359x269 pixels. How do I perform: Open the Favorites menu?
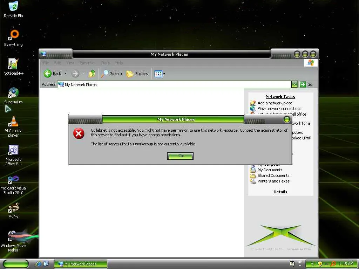(x=87, y=63)
